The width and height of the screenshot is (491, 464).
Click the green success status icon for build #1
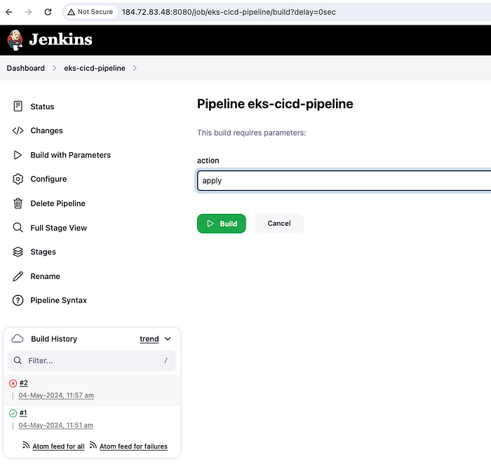click(x=13, y=414)
